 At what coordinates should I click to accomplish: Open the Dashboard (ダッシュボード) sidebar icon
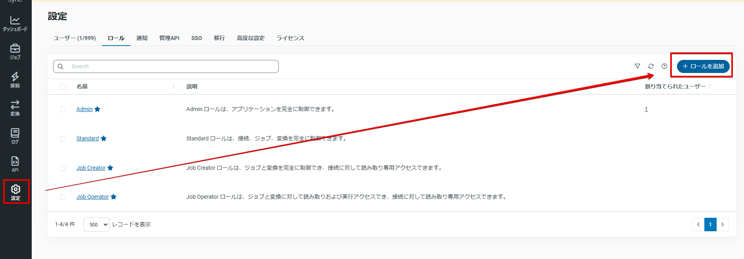click(15, 24)
